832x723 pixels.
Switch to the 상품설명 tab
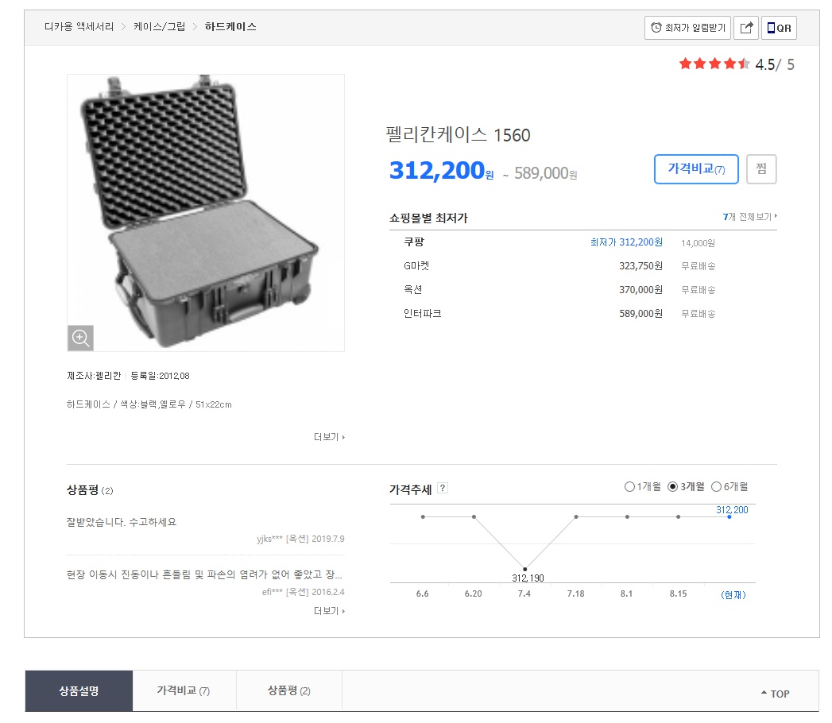79,690
